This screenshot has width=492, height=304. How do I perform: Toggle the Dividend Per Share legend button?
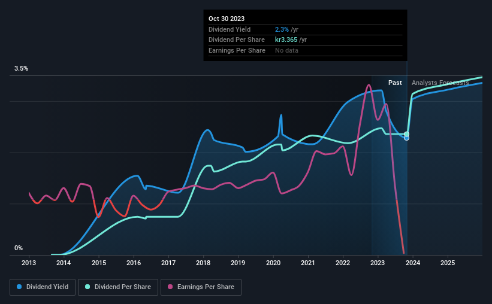click(118, 287)
